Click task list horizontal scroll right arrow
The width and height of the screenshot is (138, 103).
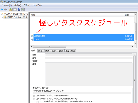(133, 46)
